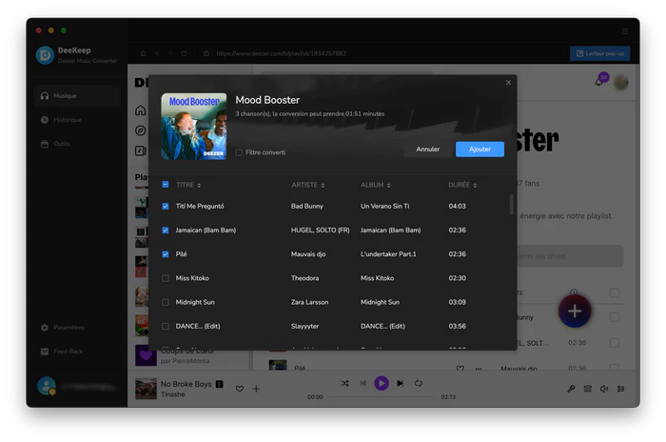Reload the page with refresh icon

click(184, 53)
